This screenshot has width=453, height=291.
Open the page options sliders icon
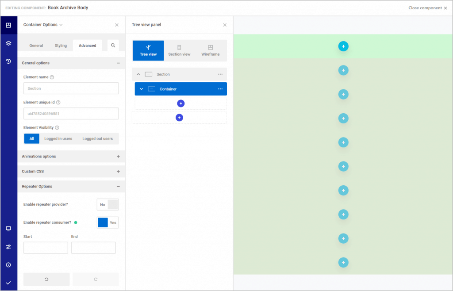coord(9,247)
